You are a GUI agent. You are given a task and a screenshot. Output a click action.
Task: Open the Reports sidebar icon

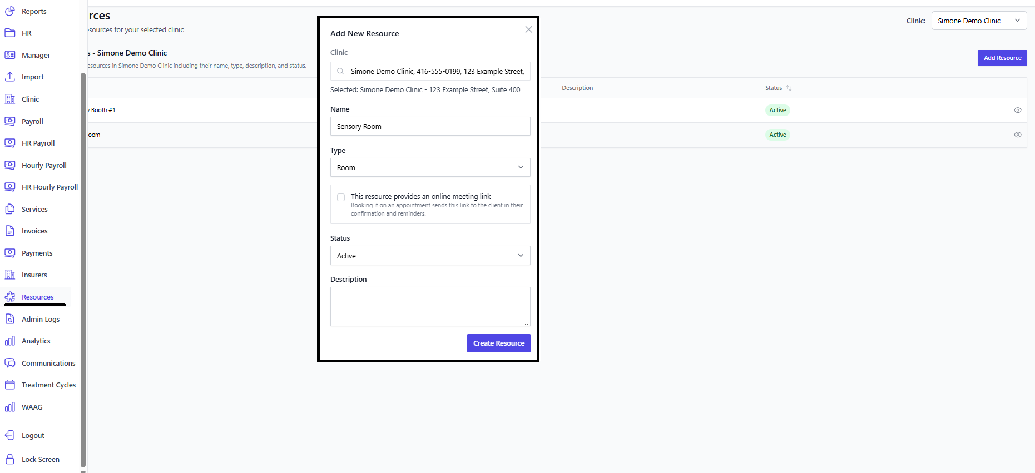[x=10, y=11]
